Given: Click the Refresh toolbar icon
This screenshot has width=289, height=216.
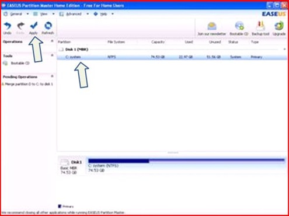Looking at the screenshot, I should click(x=48, y=26).
